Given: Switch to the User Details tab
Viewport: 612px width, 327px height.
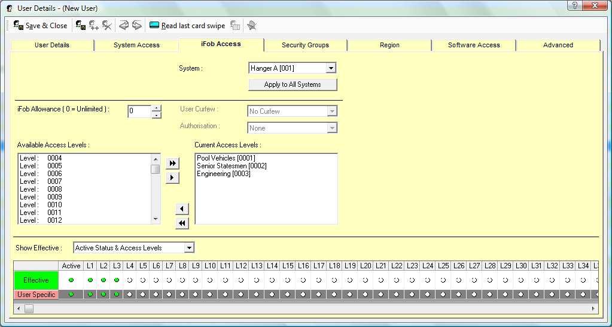Looking at the screenshot, I should 52,45.
